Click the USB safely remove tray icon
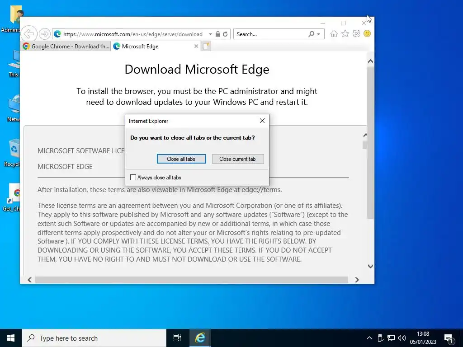The height and width of the screenshot is (347, 463). point(380,338)
